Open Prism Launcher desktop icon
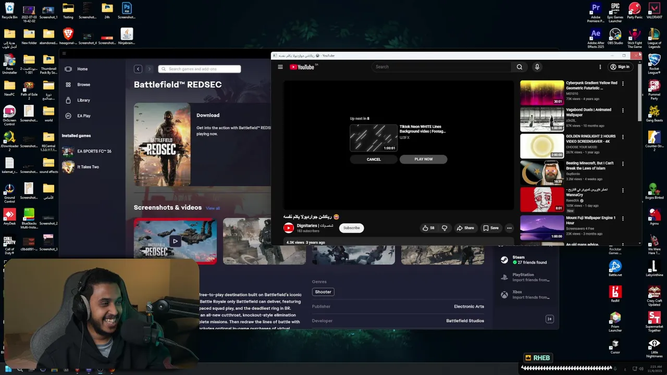Viewport: 667px width, 375px height. coord(615,322)
